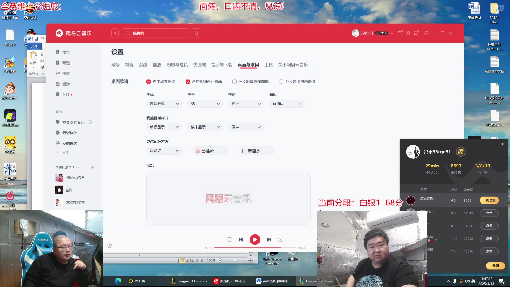Open the 居中 alignment dropdown
Image resolution: width=510 pixels, height=287 pixels.
(x=246, y=127)
